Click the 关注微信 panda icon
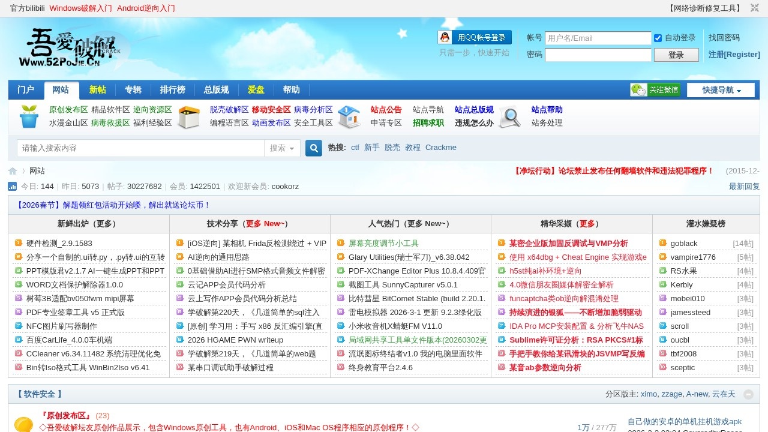Viewport: 768px width, 432px height. tap(637, 89)
